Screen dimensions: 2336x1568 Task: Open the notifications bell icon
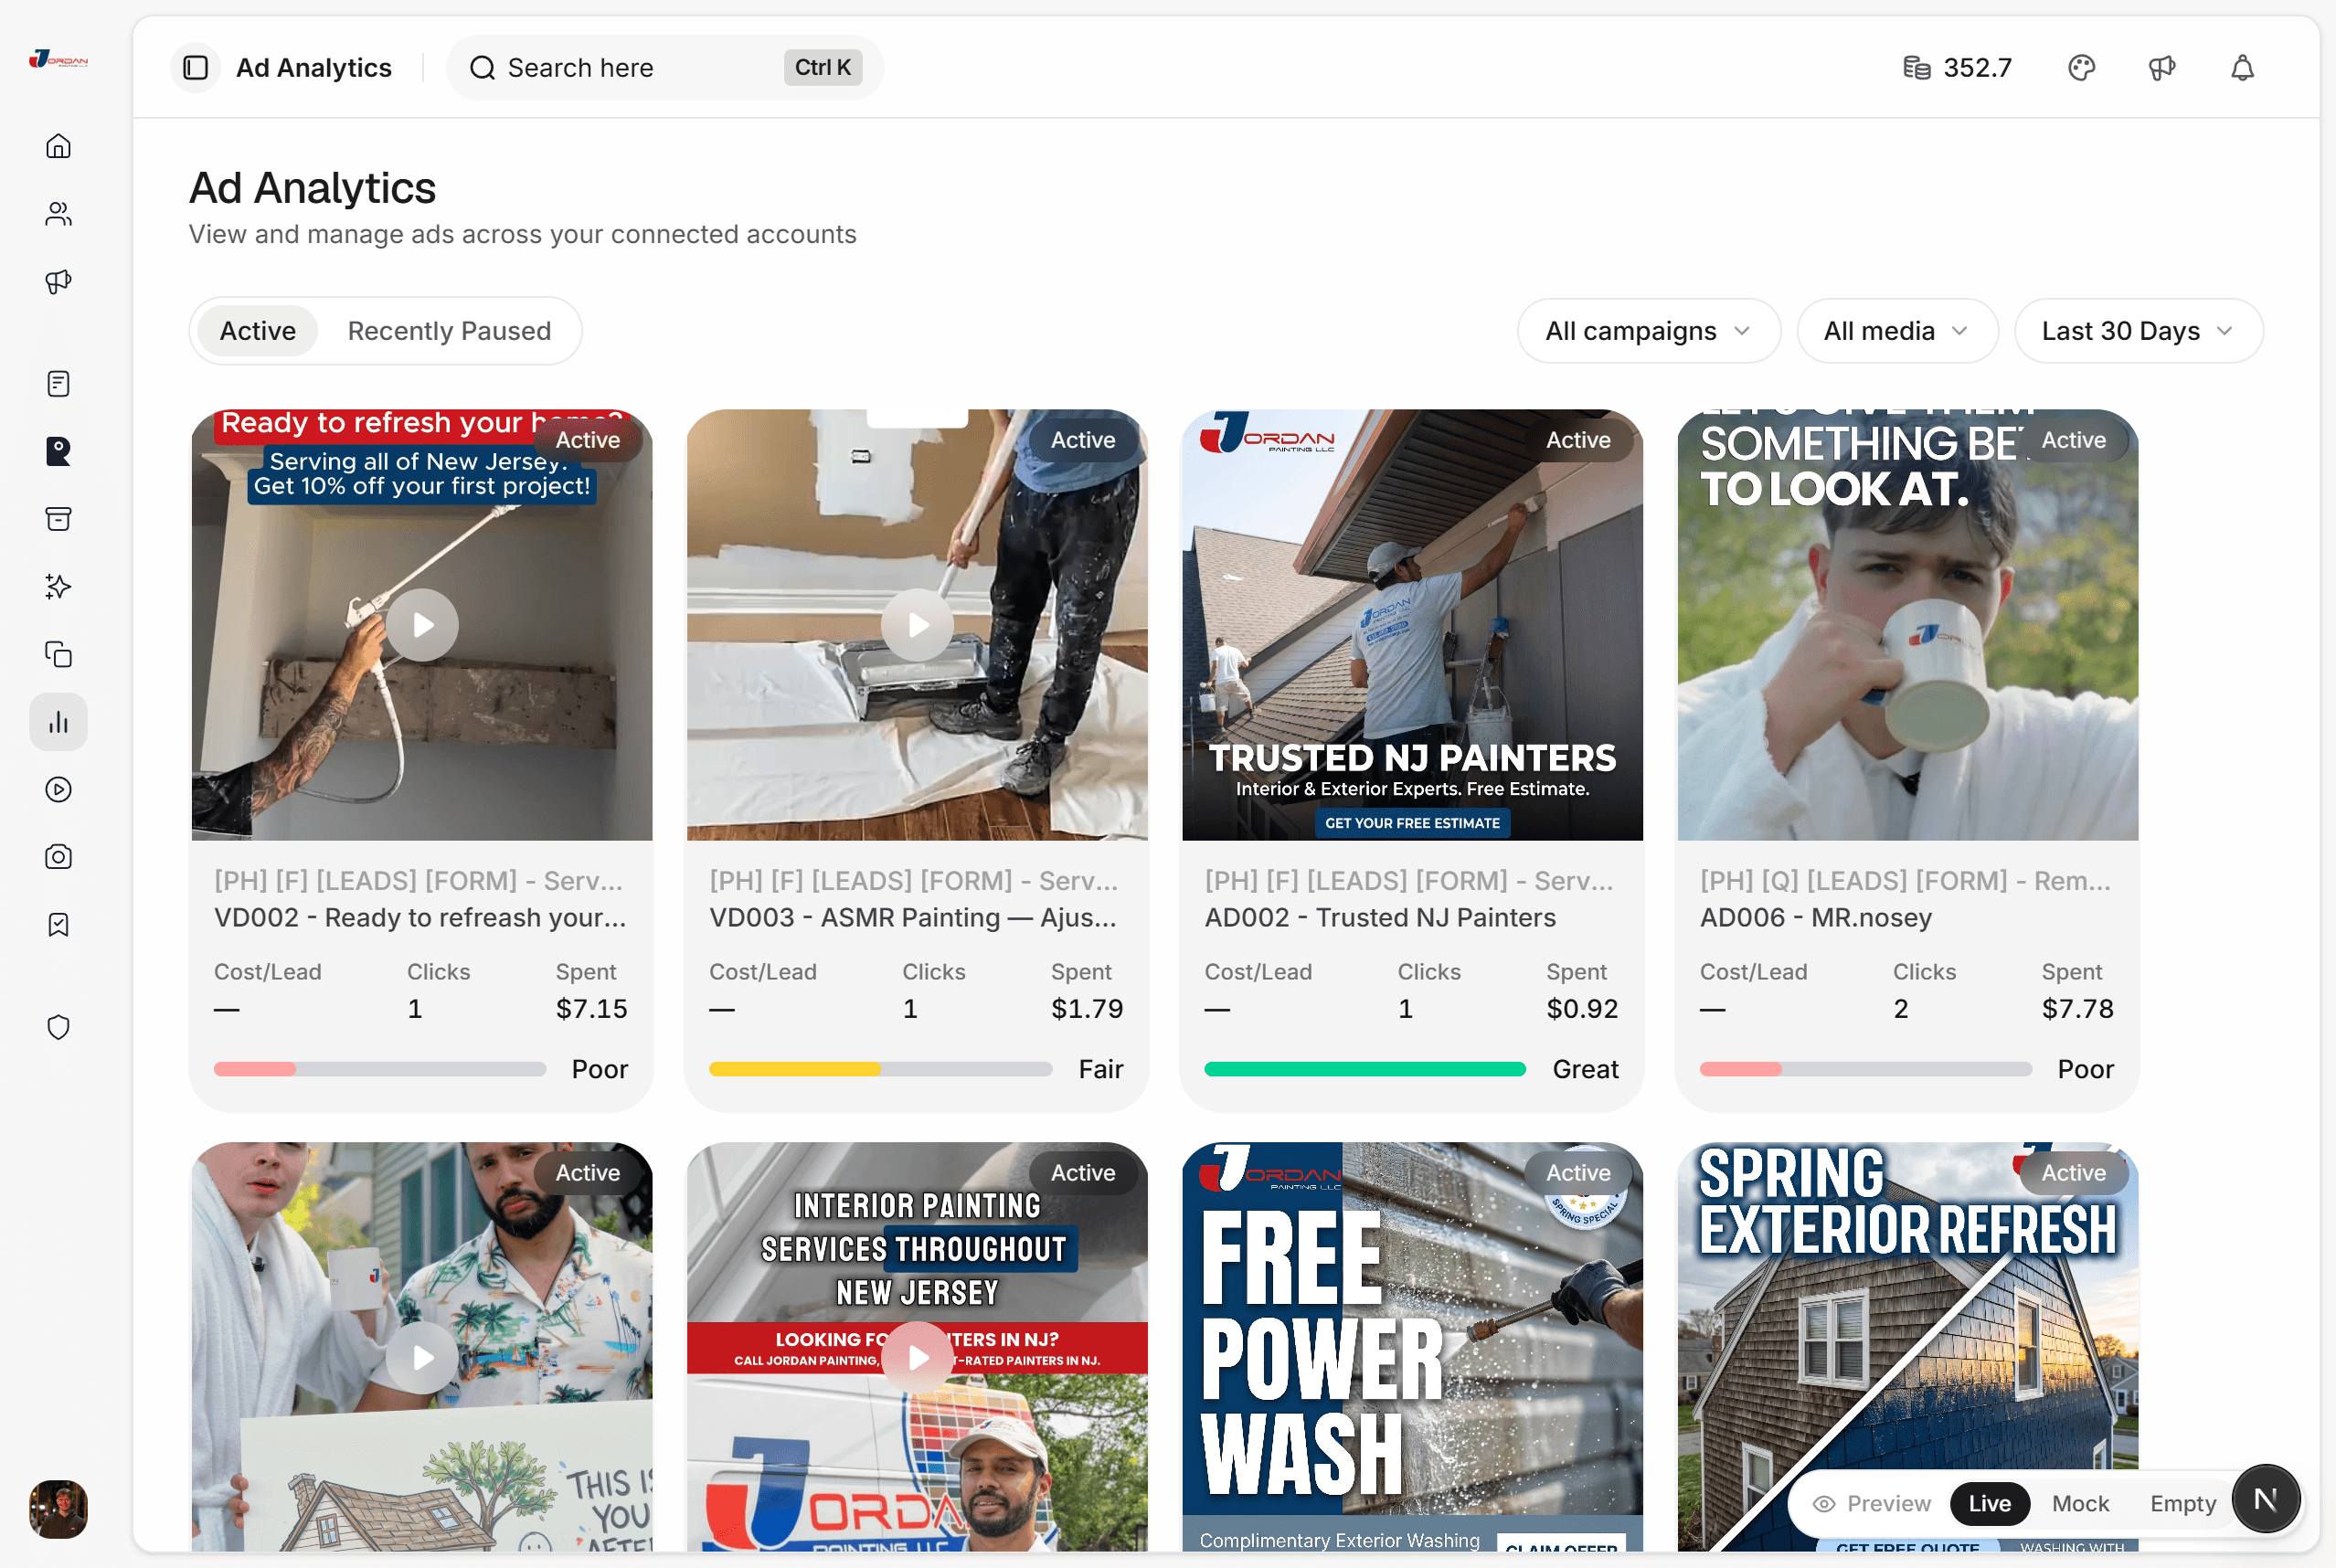point(2243,67)
